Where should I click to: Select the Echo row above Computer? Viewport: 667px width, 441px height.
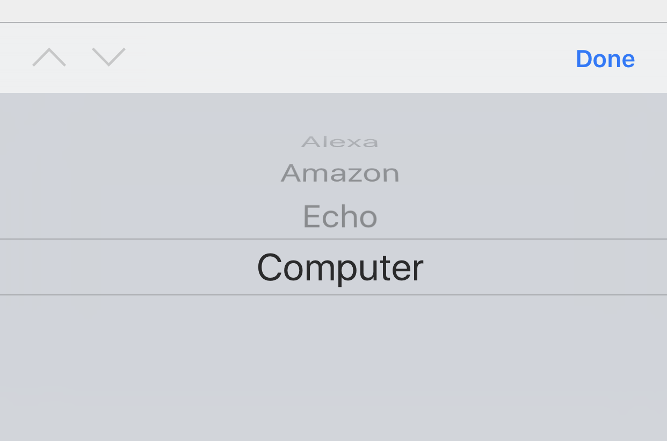340,216
